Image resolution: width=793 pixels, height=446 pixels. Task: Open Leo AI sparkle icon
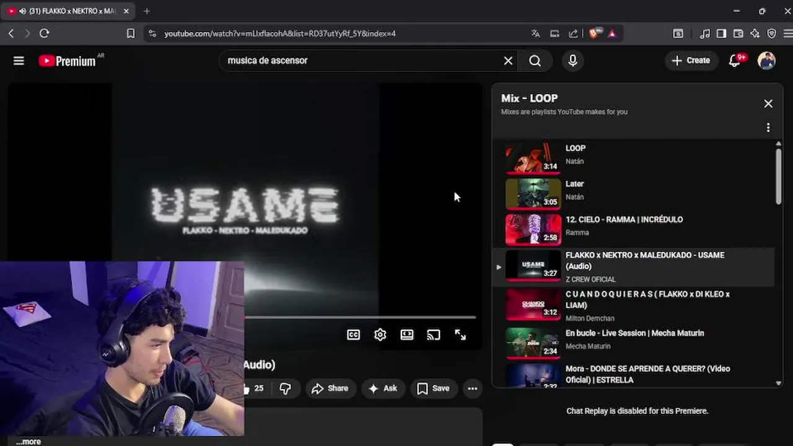click(755, 33)
